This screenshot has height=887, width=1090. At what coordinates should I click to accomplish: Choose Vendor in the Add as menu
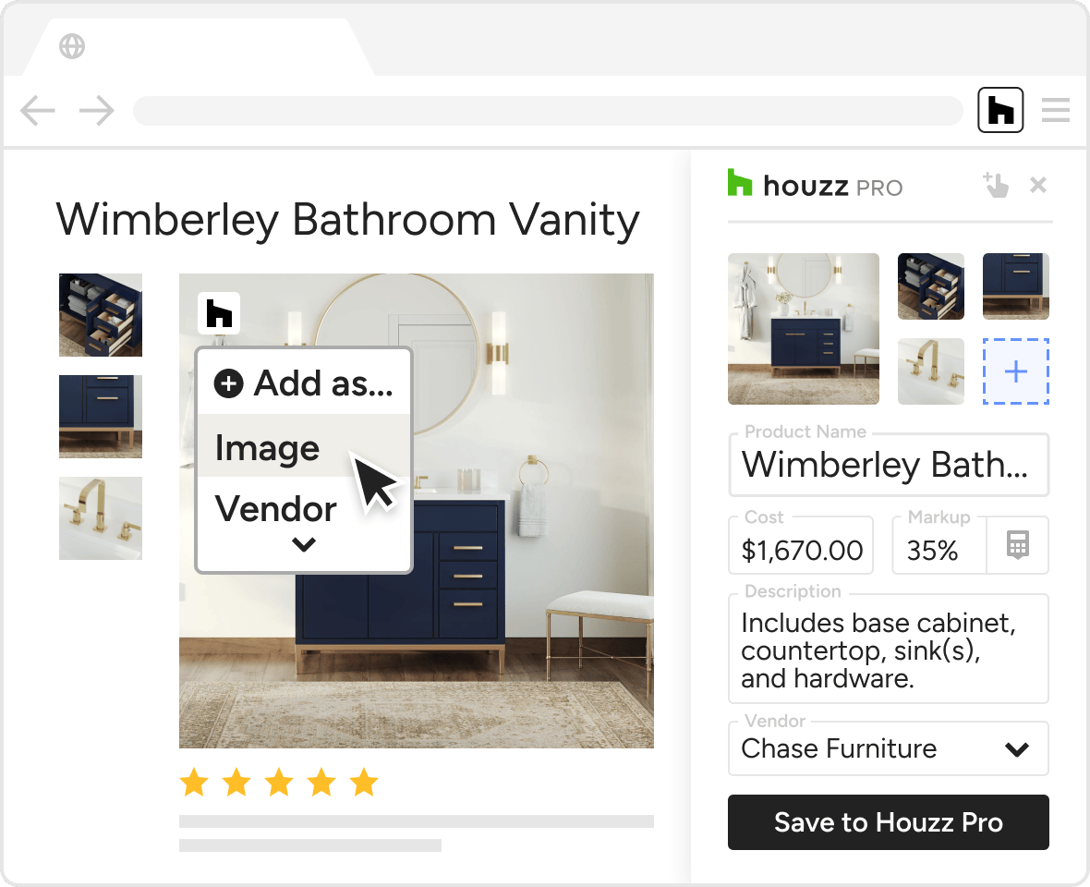coord(275,508)
